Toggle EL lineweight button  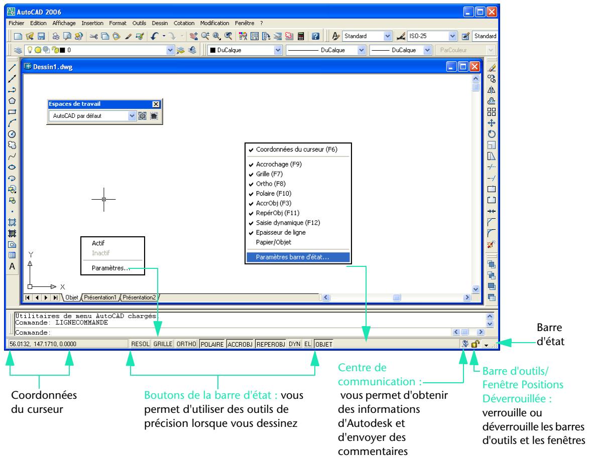pos(308,344)
